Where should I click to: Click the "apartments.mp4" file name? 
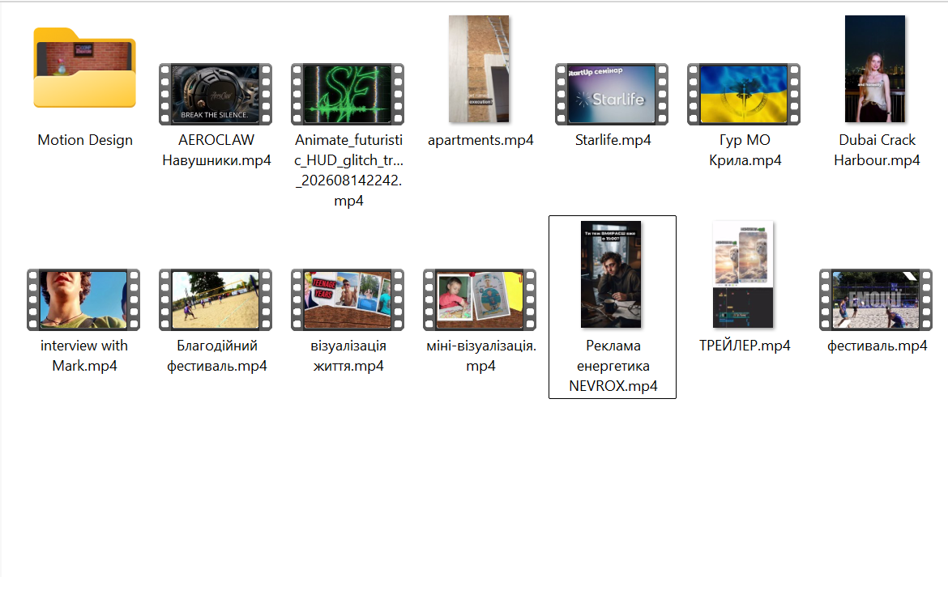point(480,140)
